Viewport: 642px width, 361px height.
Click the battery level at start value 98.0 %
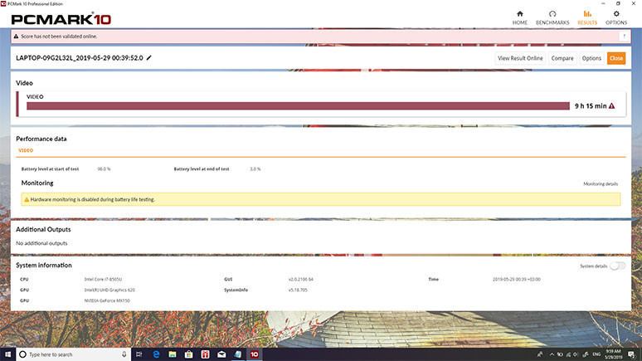pyautogui.click(x=104, y=168)
